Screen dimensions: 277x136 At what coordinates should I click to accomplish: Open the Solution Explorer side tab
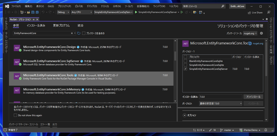click(271, 30)
